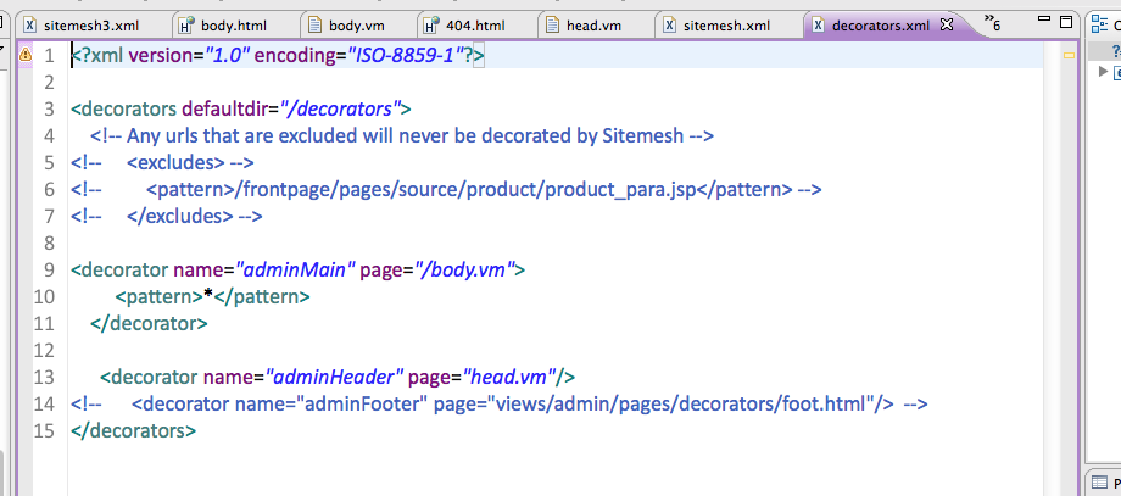Click the XML icon on sitemesh.xml tab
This screenshot has height=496, width=1121.
(669, 25)
